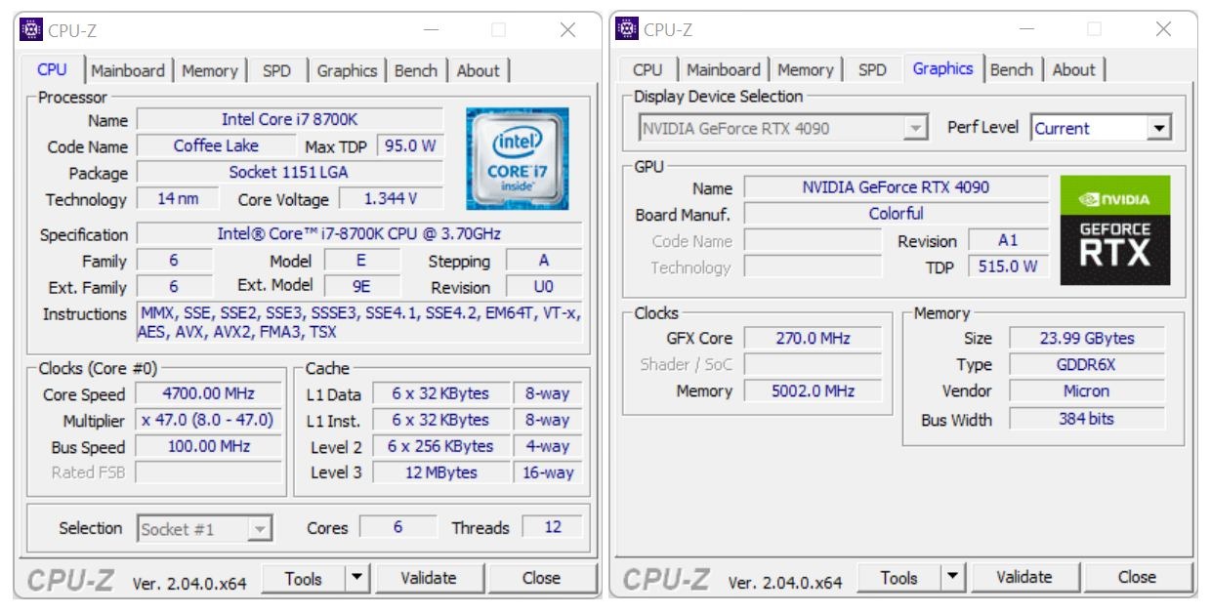Click the Intel Core i7 logo badge
The height and width of the screenshot is (615, 1211).
pyautogui.click(x=518, y=159)
